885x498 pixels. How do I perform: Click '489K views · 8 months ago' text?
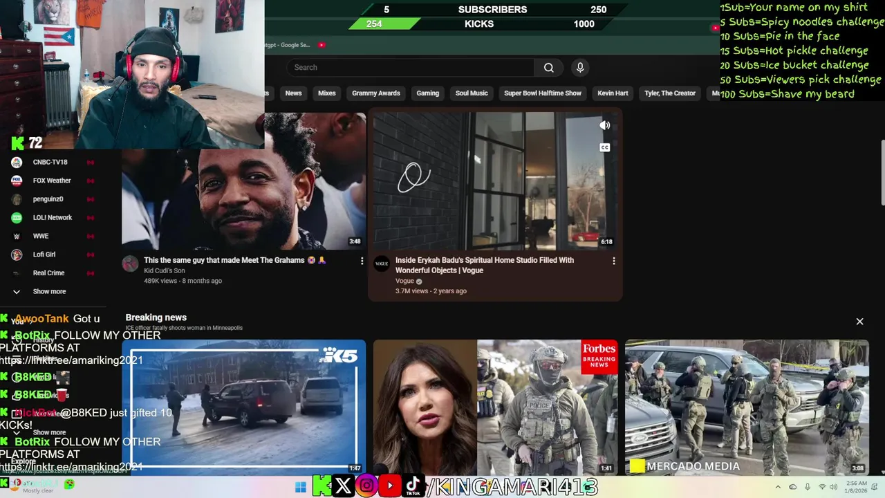(x=183, y=281)
